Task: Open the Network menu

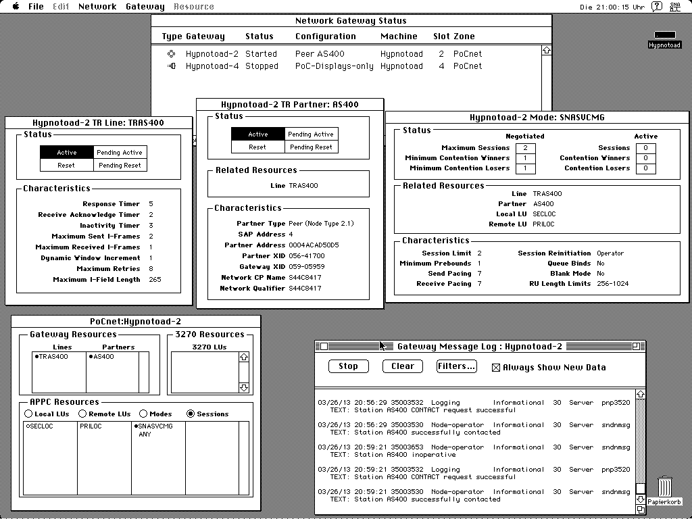Action: [x=97, y=7]
